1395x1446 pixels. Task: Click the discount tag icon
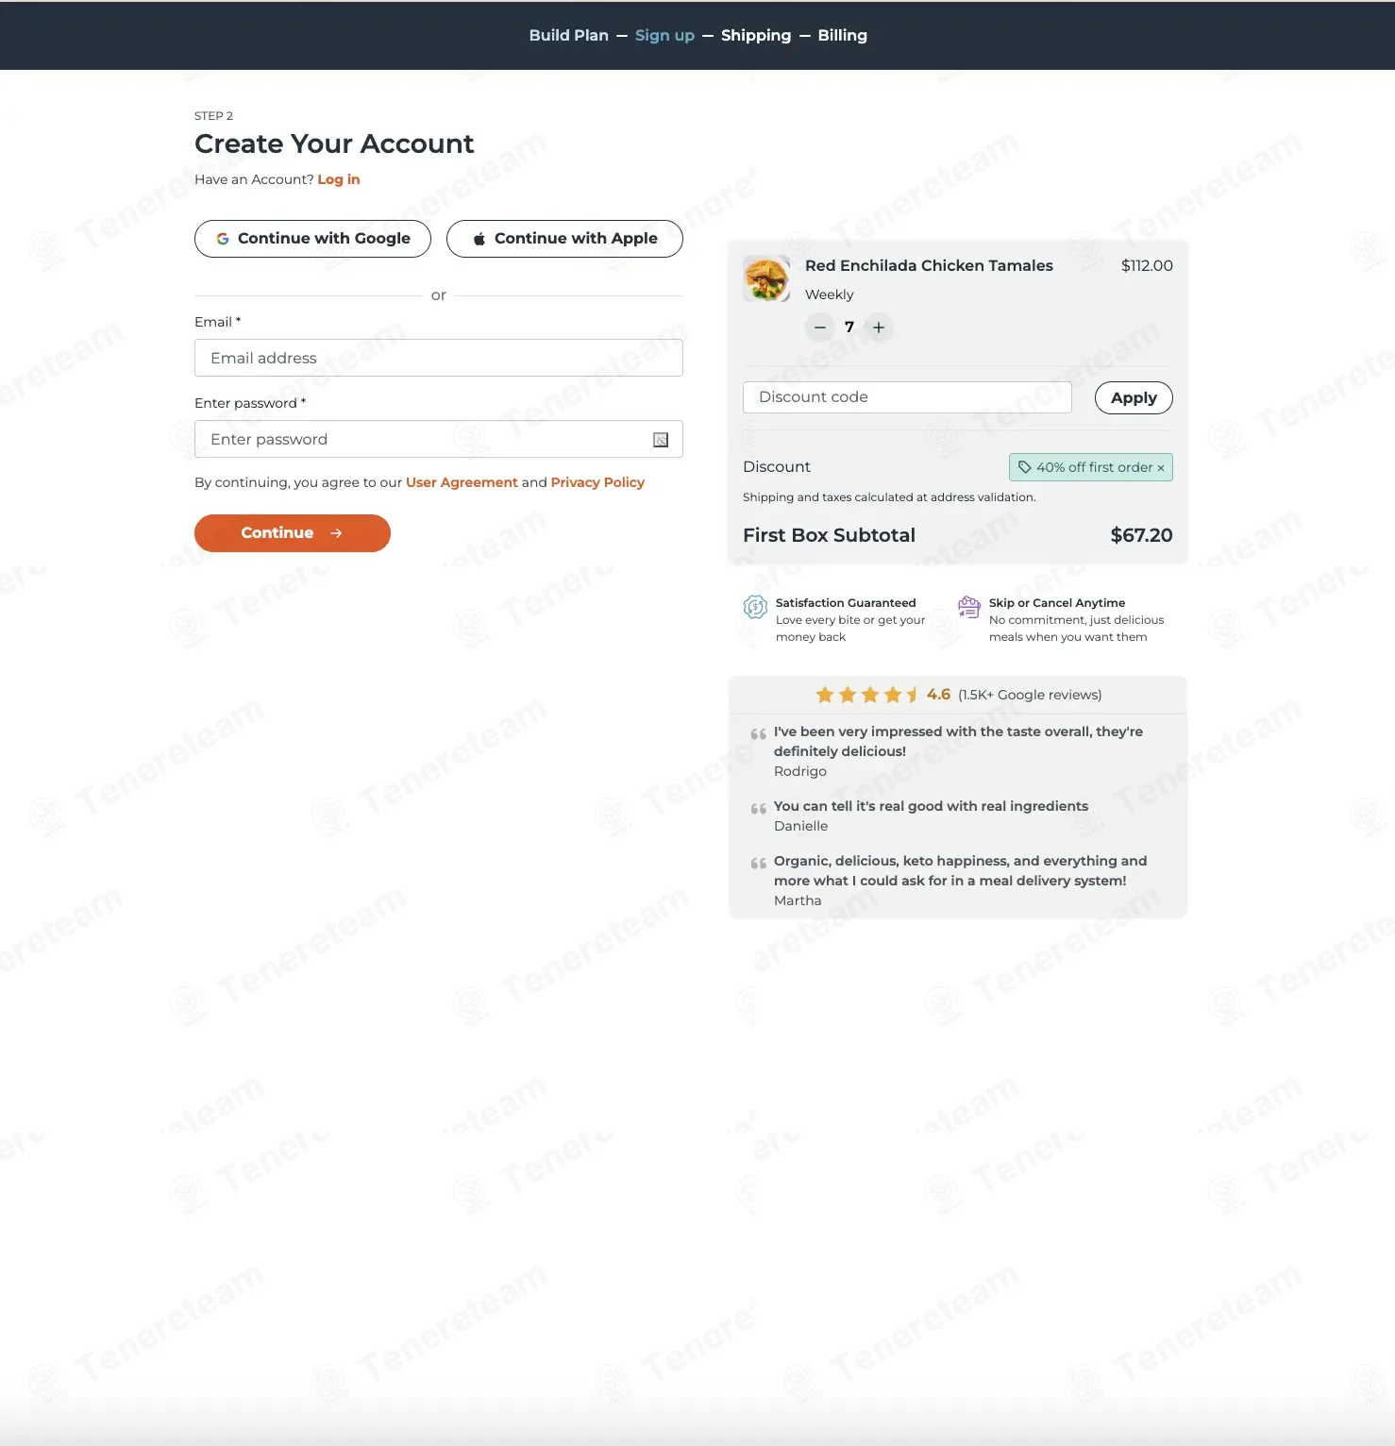(x=1024, y=467)
